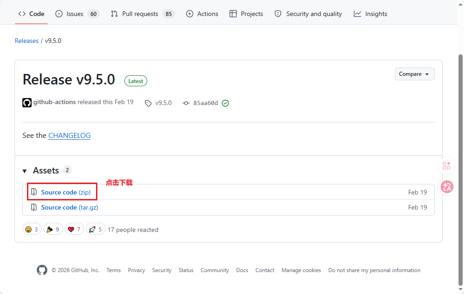
Task: Click the GitHub logo in footer
Action: pyautogui.click(x=42, y=270)
